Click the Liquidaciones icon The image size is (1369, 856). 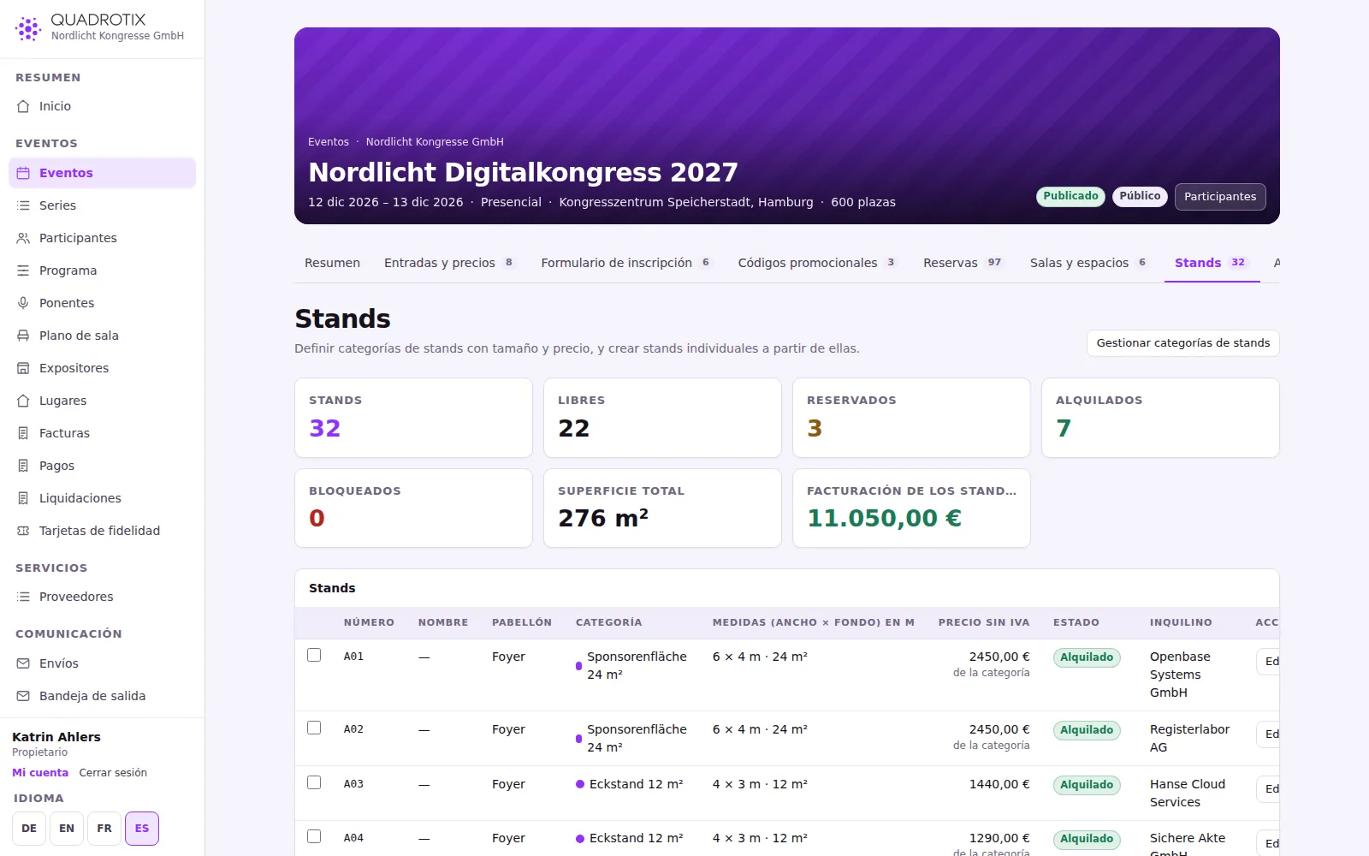click(x=23, y=498)
